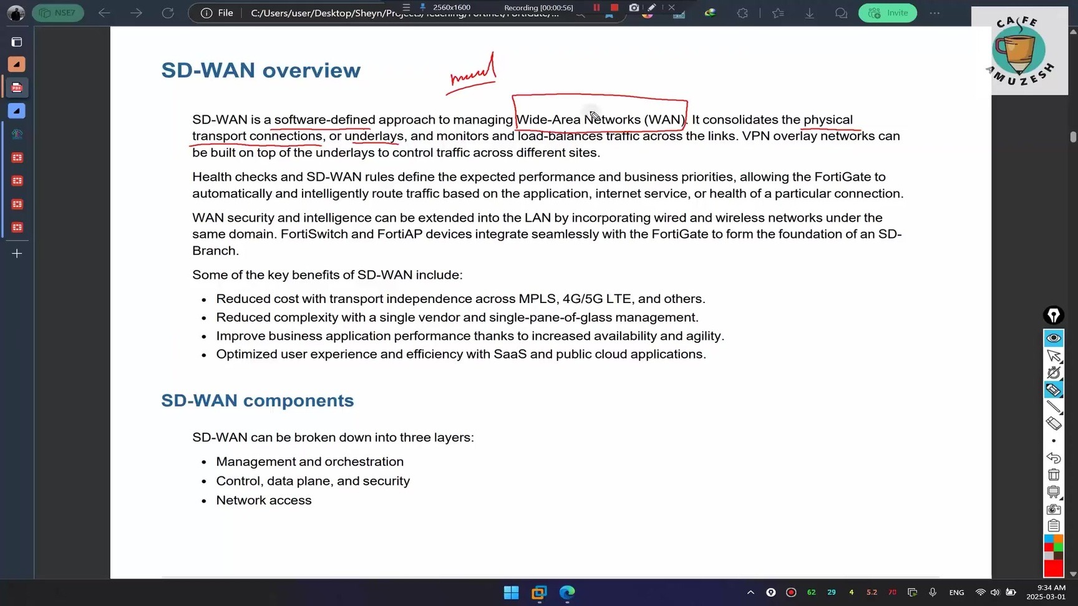Open the whiteboard tool

click(1054, 492)
